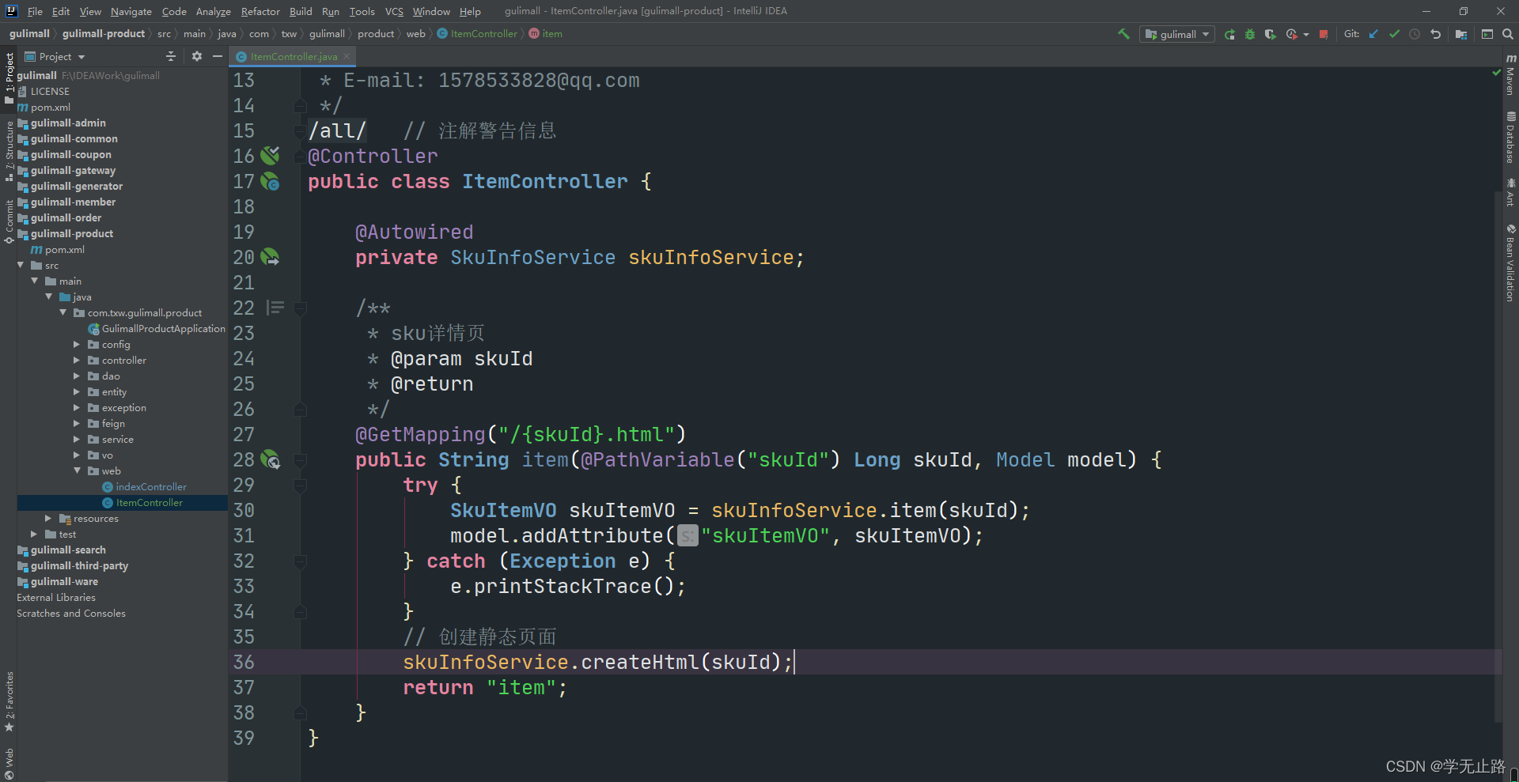1519x782 pixels.
Task: Open the Commit tool window tab
Action: [9, 221]
